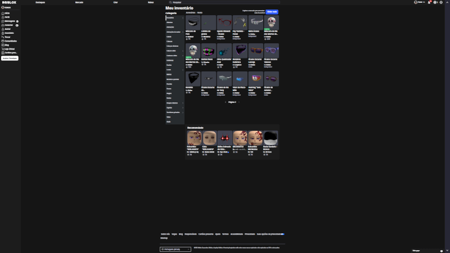
Task: Click the profile avatar in top-right bar
Action: (x=416, y=2)
